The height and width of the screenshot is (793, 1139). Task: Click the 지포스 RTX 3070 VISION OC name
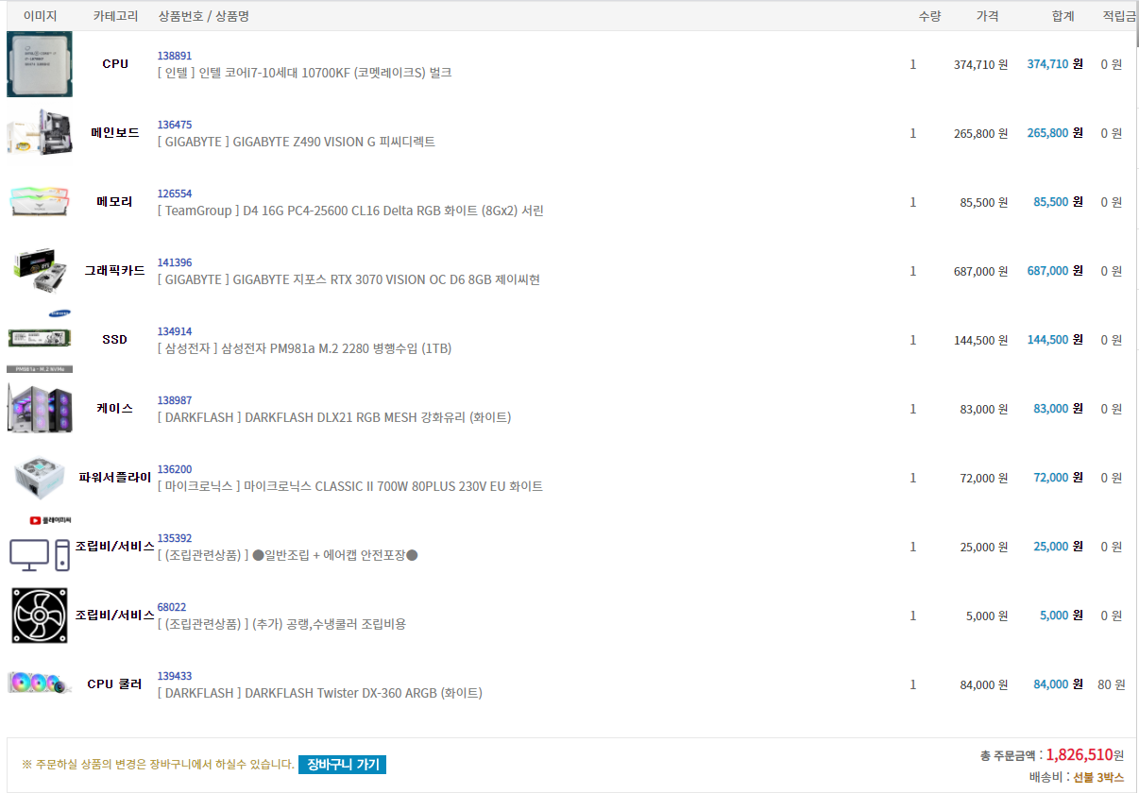[x=348, y=279]
